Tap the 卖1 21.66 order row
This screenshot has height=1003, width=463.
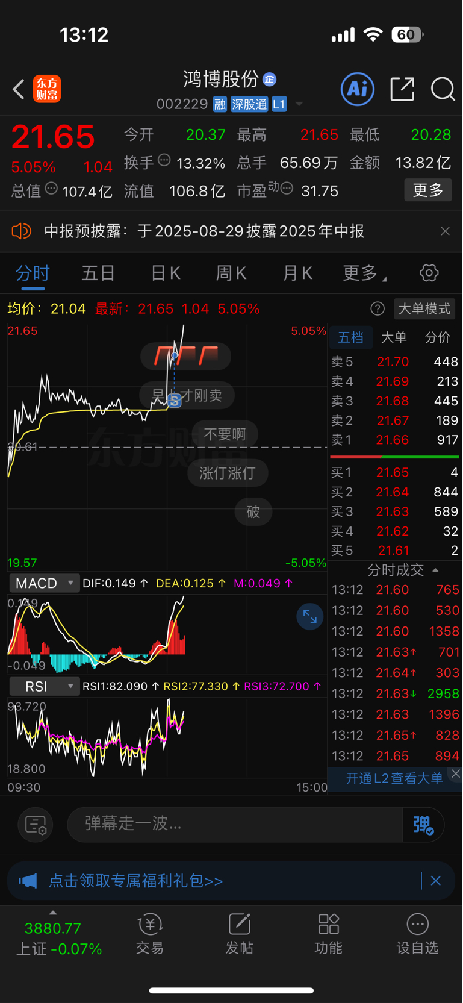(395, 440)
